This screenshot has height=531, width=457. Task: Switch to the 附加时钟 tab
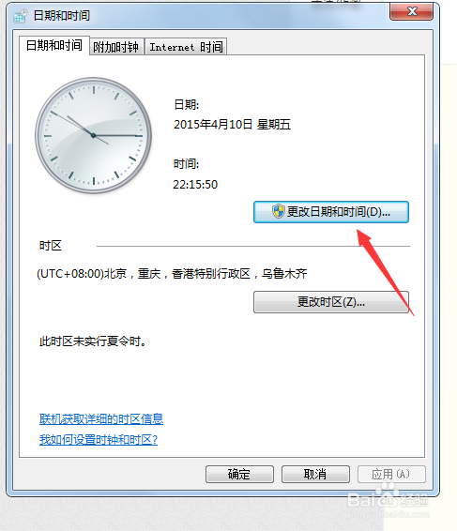[x=116, y=47]
